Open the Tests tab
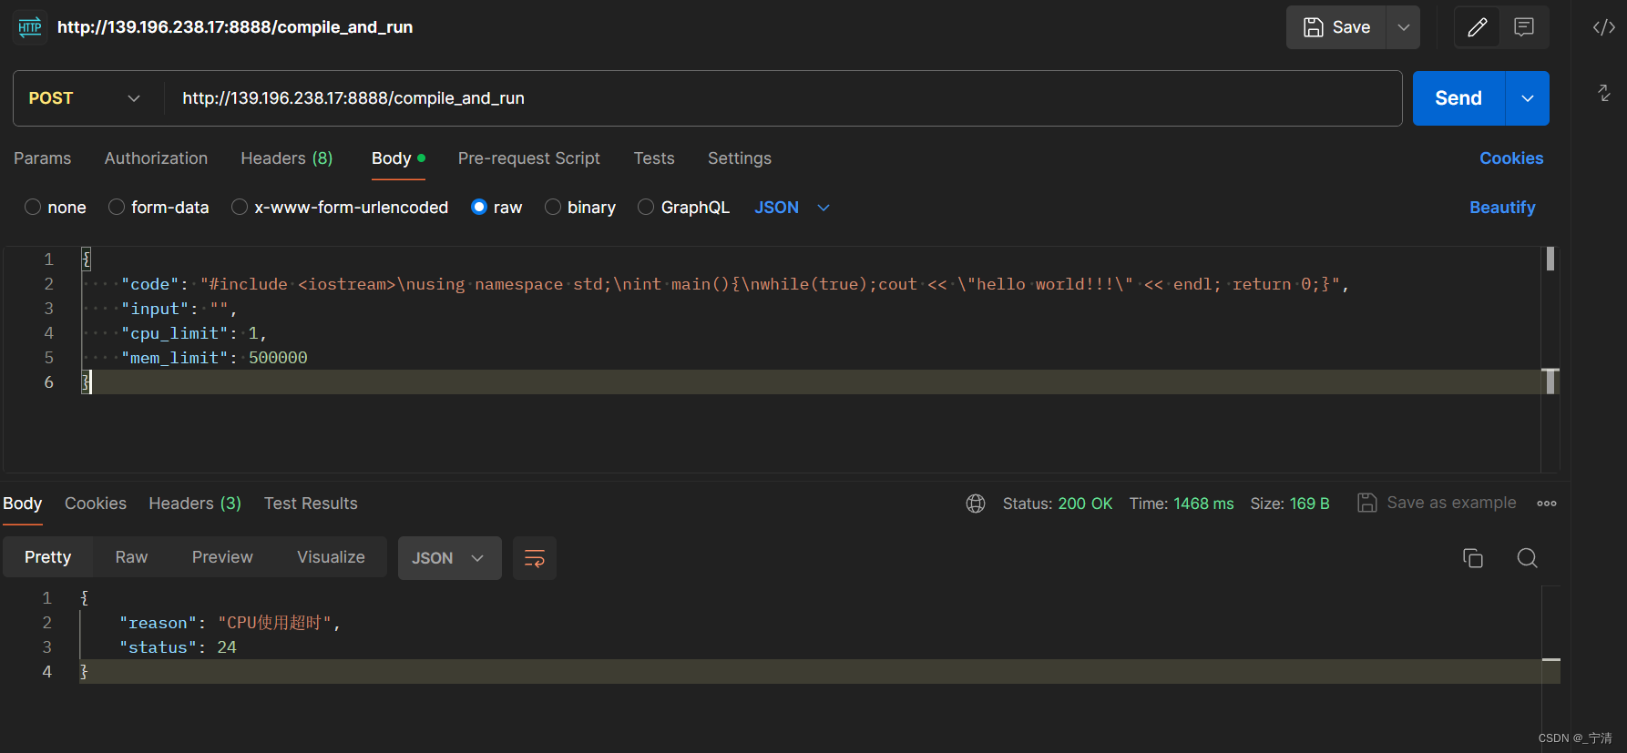This screenshot has width=1627, height=753. pos(654,158)
